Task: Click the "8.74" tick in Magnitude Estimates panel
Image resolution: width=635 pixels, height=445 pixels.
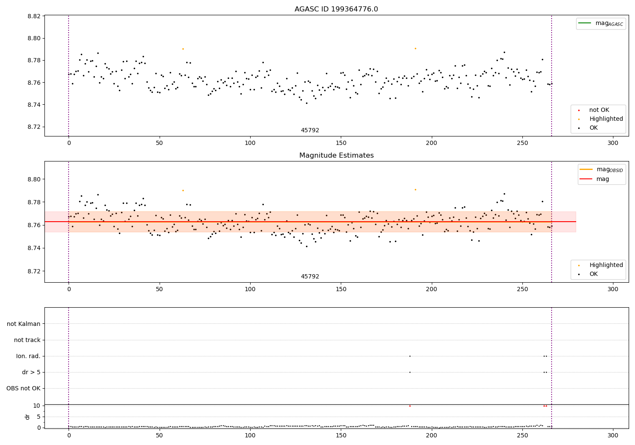Action: (34, 248)
